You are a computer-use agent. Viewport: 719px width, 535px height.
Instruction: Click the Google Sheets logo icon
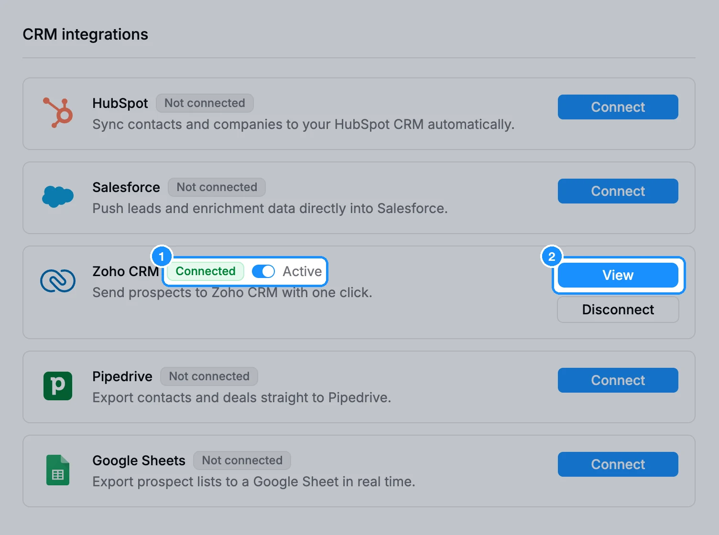click(x=58, y=470)
